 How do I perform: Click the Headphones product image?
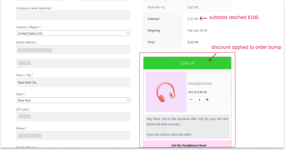pyautogui.click(x=166, y=92)
